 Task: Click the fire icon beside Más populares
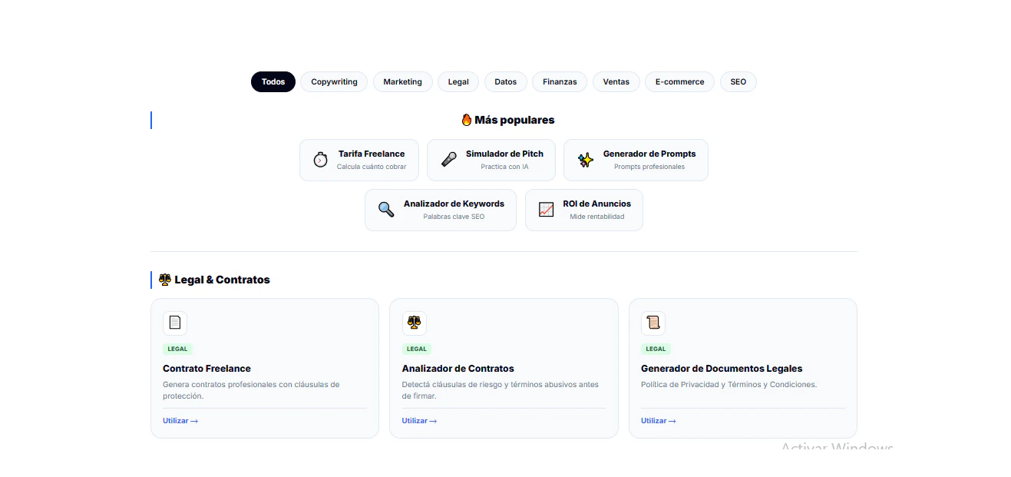point(466,120)
